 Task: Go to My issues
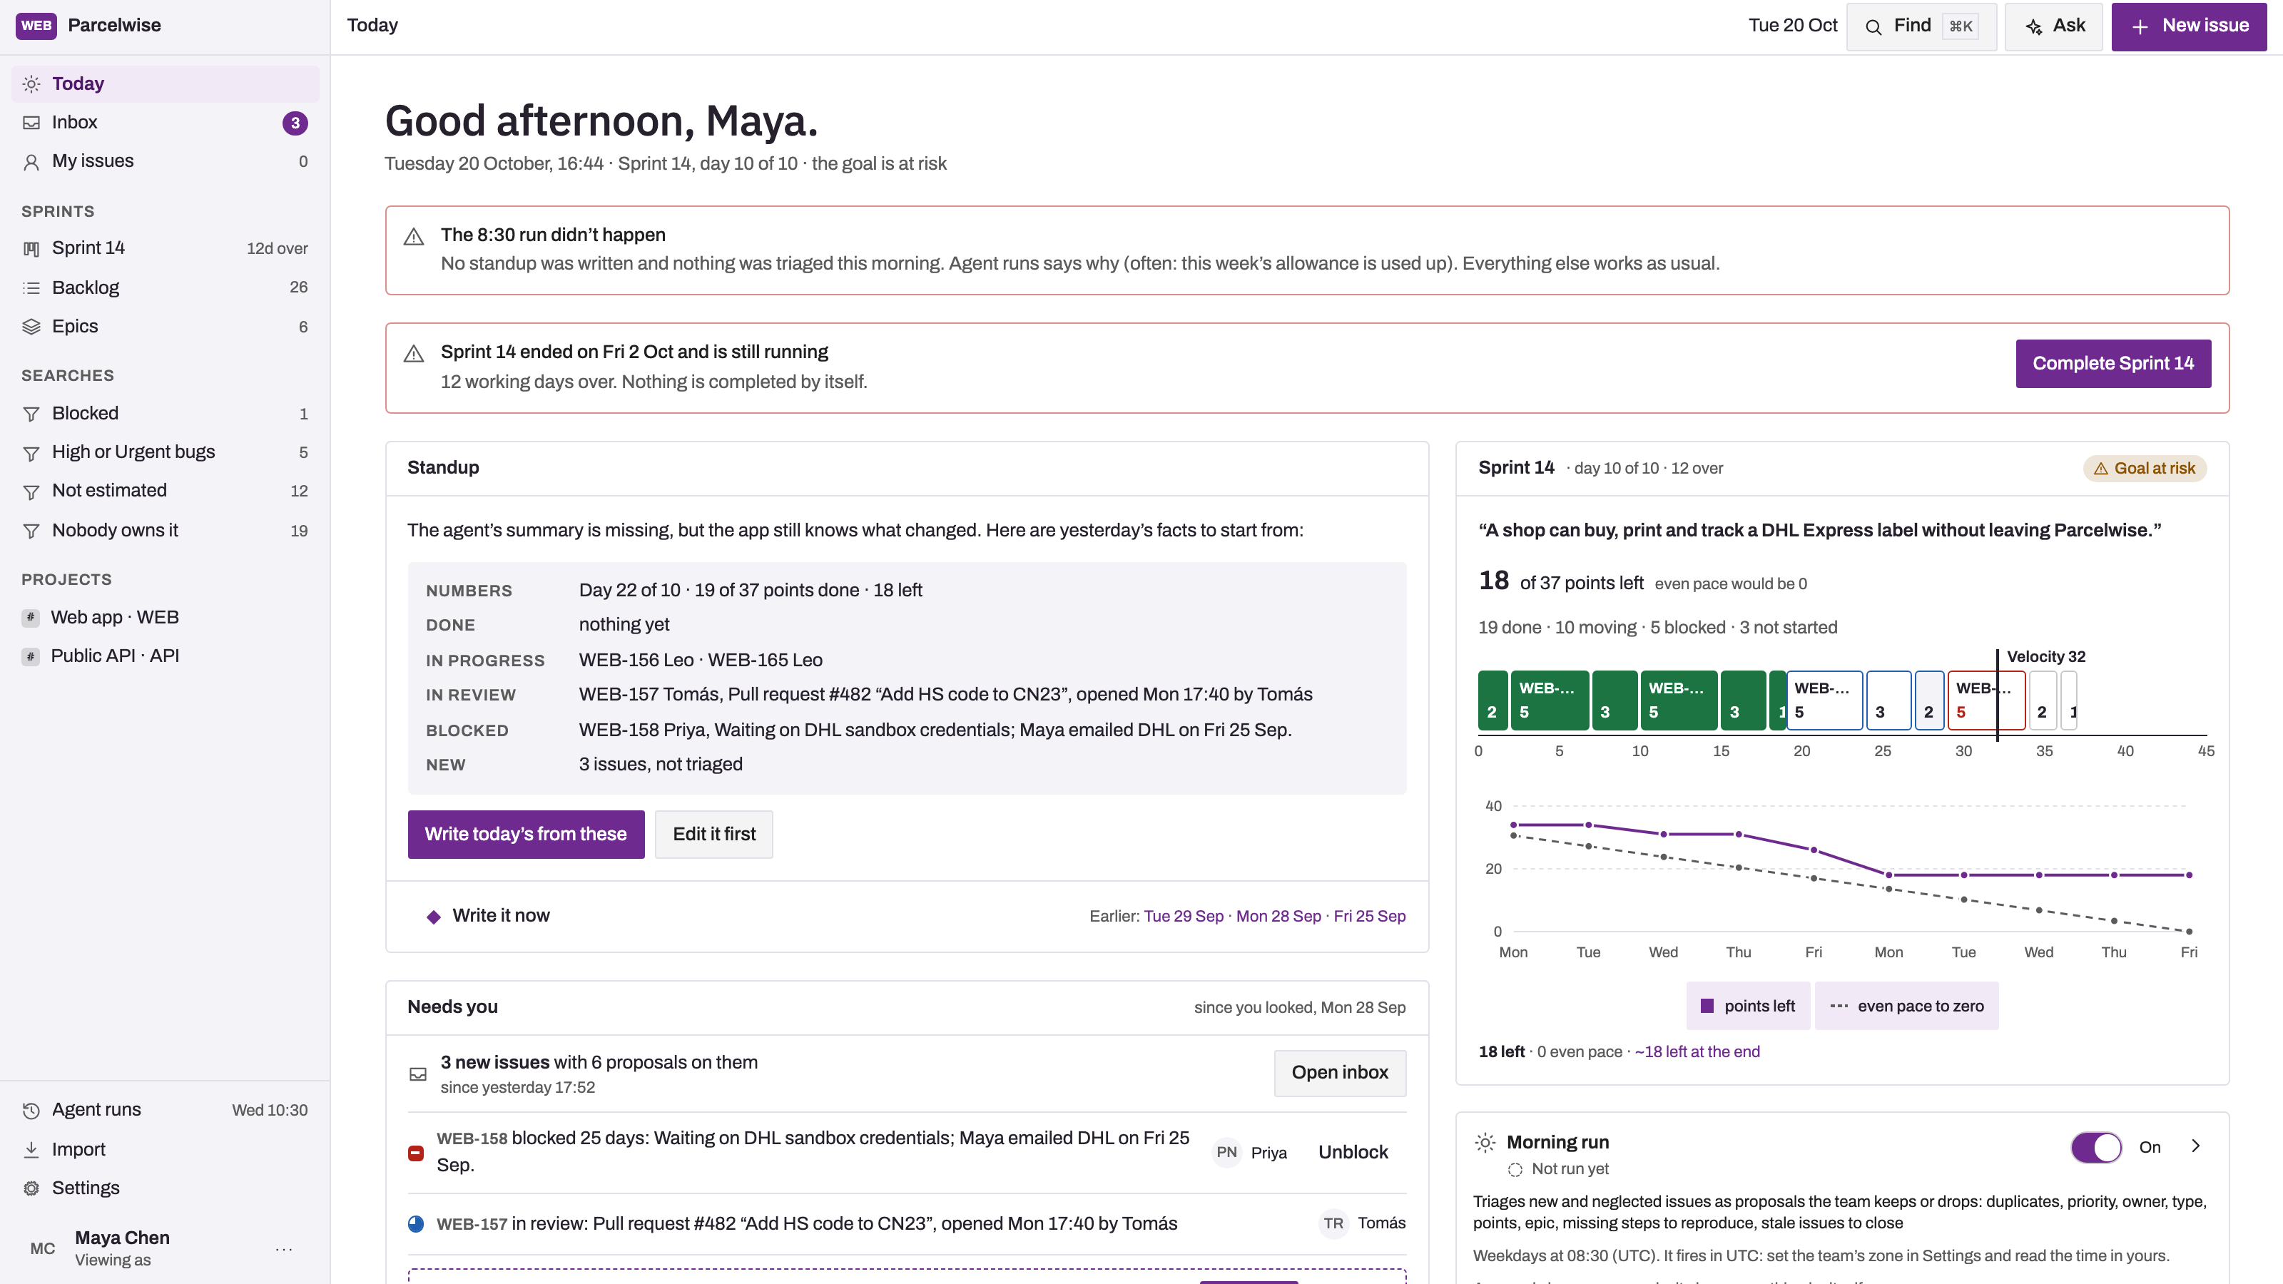(x=165, y=162)
